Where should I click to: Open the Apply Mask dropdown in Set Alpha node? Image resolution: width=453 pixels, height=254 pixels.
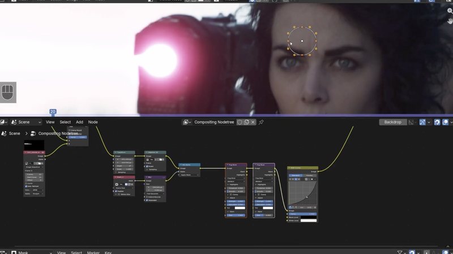tap(189, 175)
